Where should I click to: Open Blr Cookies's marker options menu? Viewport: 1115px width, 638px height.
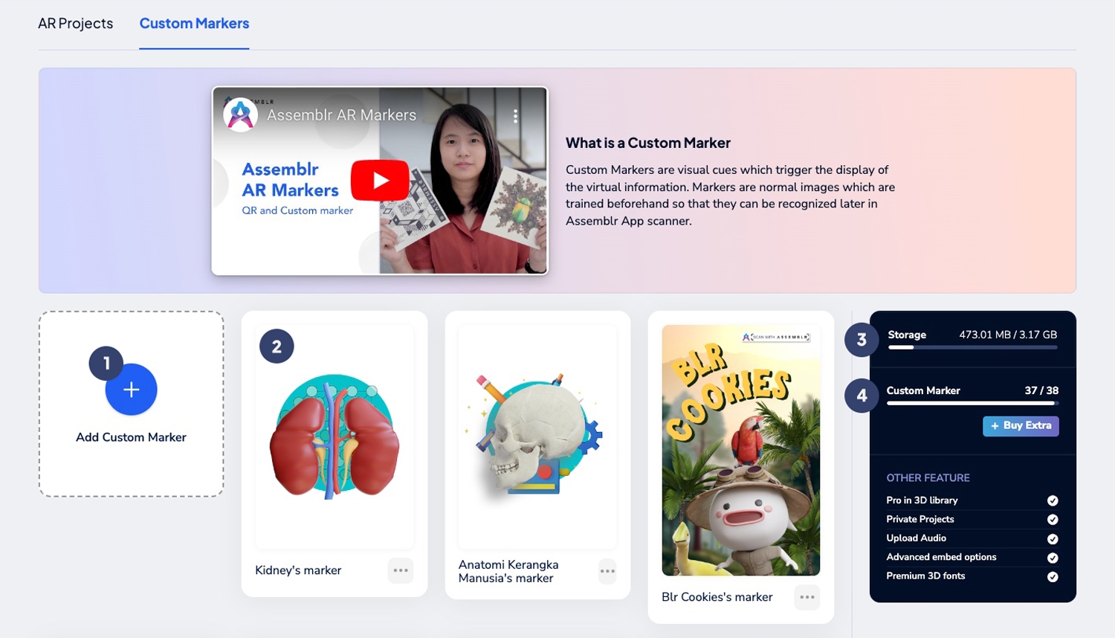pos(807,597)
